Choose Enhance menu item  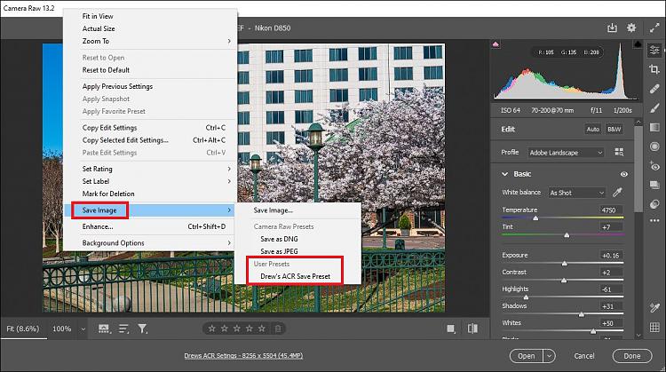(150, 226)
